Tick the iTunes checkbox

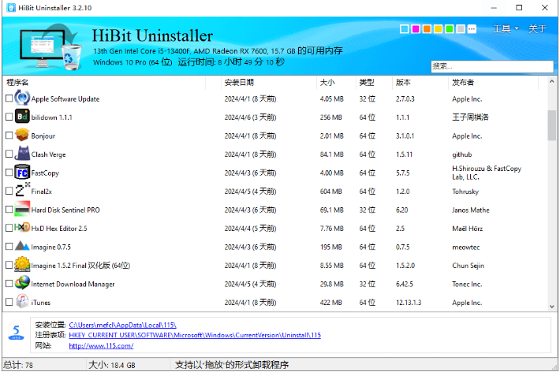pyautogui.click(x=9, y=302)
